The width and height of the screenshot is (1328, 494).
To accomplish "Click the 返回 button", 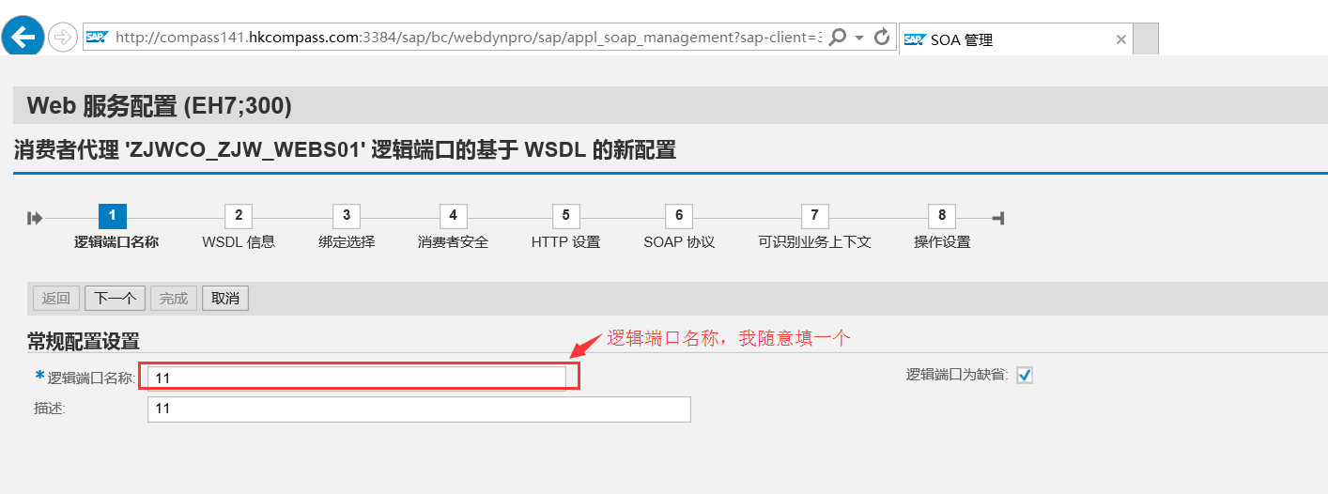I will point(56,299).
